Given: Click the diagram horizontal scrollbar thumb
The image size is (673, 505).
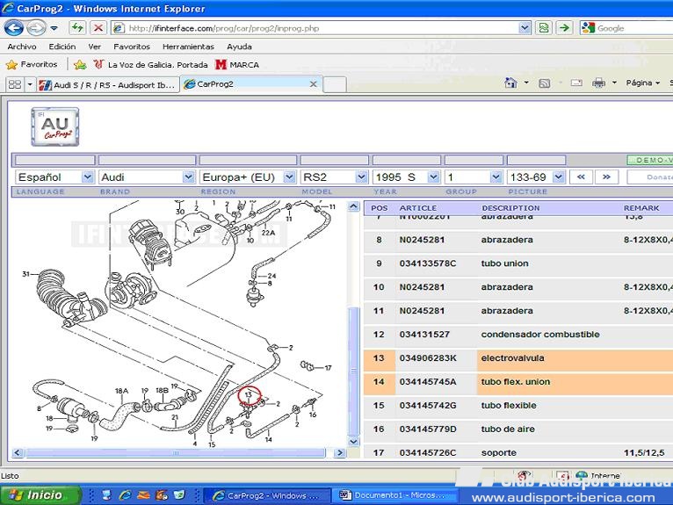Looking at the screenshot, I should tap(176, 452).
